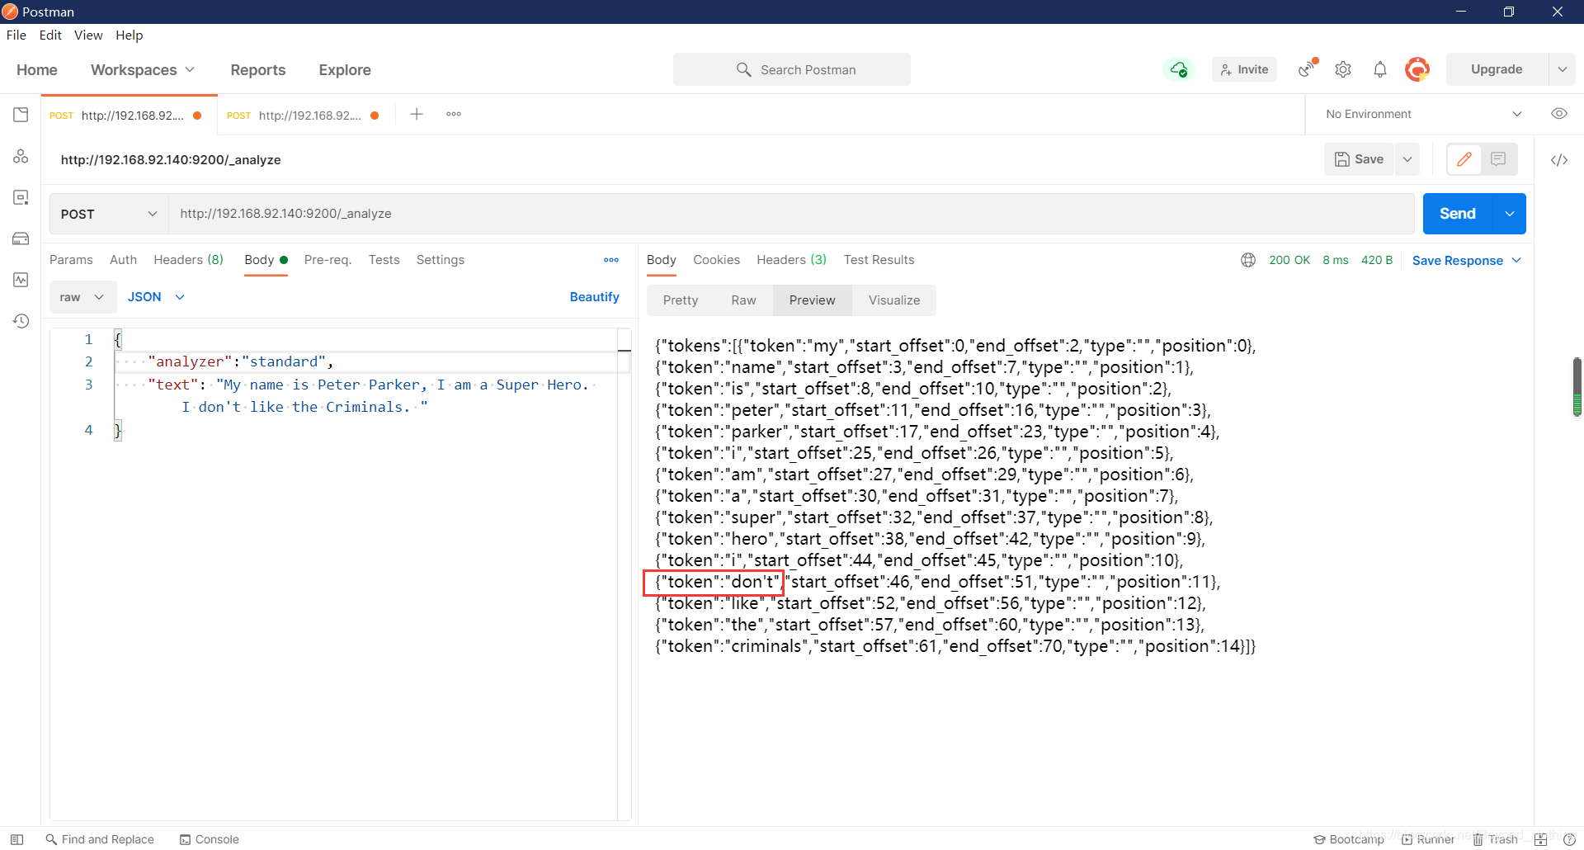The width and height of the screenshot is (1584, 850).
Task: Toggle environment quick look eye icon
Action: (x=1559, y=114)
